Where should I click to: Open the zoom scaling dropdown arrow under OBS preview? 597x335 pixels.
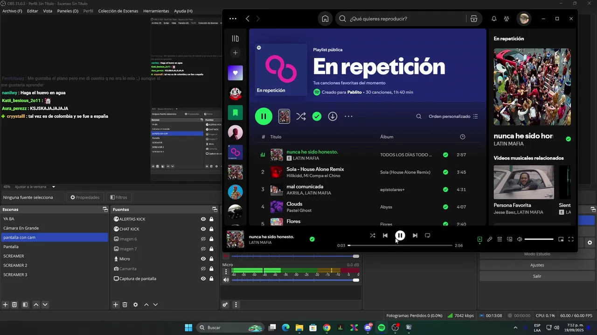click(x=54, y=187)
